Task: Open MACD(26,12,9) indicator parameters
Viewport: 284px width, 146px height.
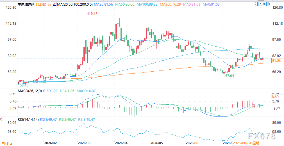Action: (30, 91)
